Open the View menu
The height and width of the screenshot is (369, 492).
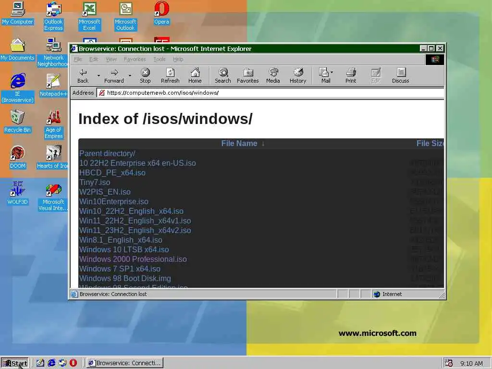[111, 59]
